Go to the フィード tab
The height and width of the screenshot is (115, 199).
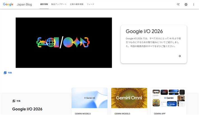click(91, 4)
